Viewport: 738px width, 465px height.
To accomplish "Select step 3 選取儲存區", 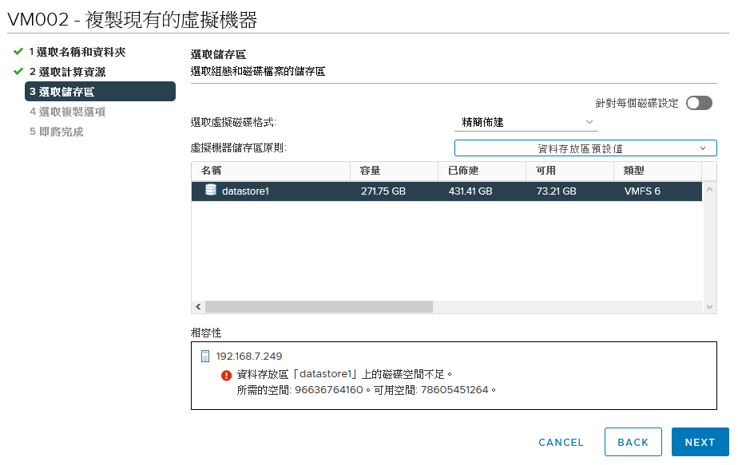I will (x=100, y=92).
